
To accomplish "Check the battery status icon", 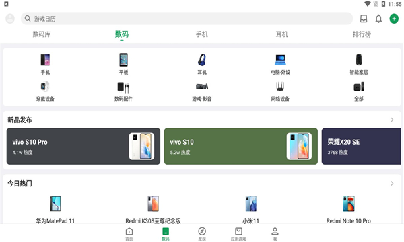I will click(x=383, y=4).
